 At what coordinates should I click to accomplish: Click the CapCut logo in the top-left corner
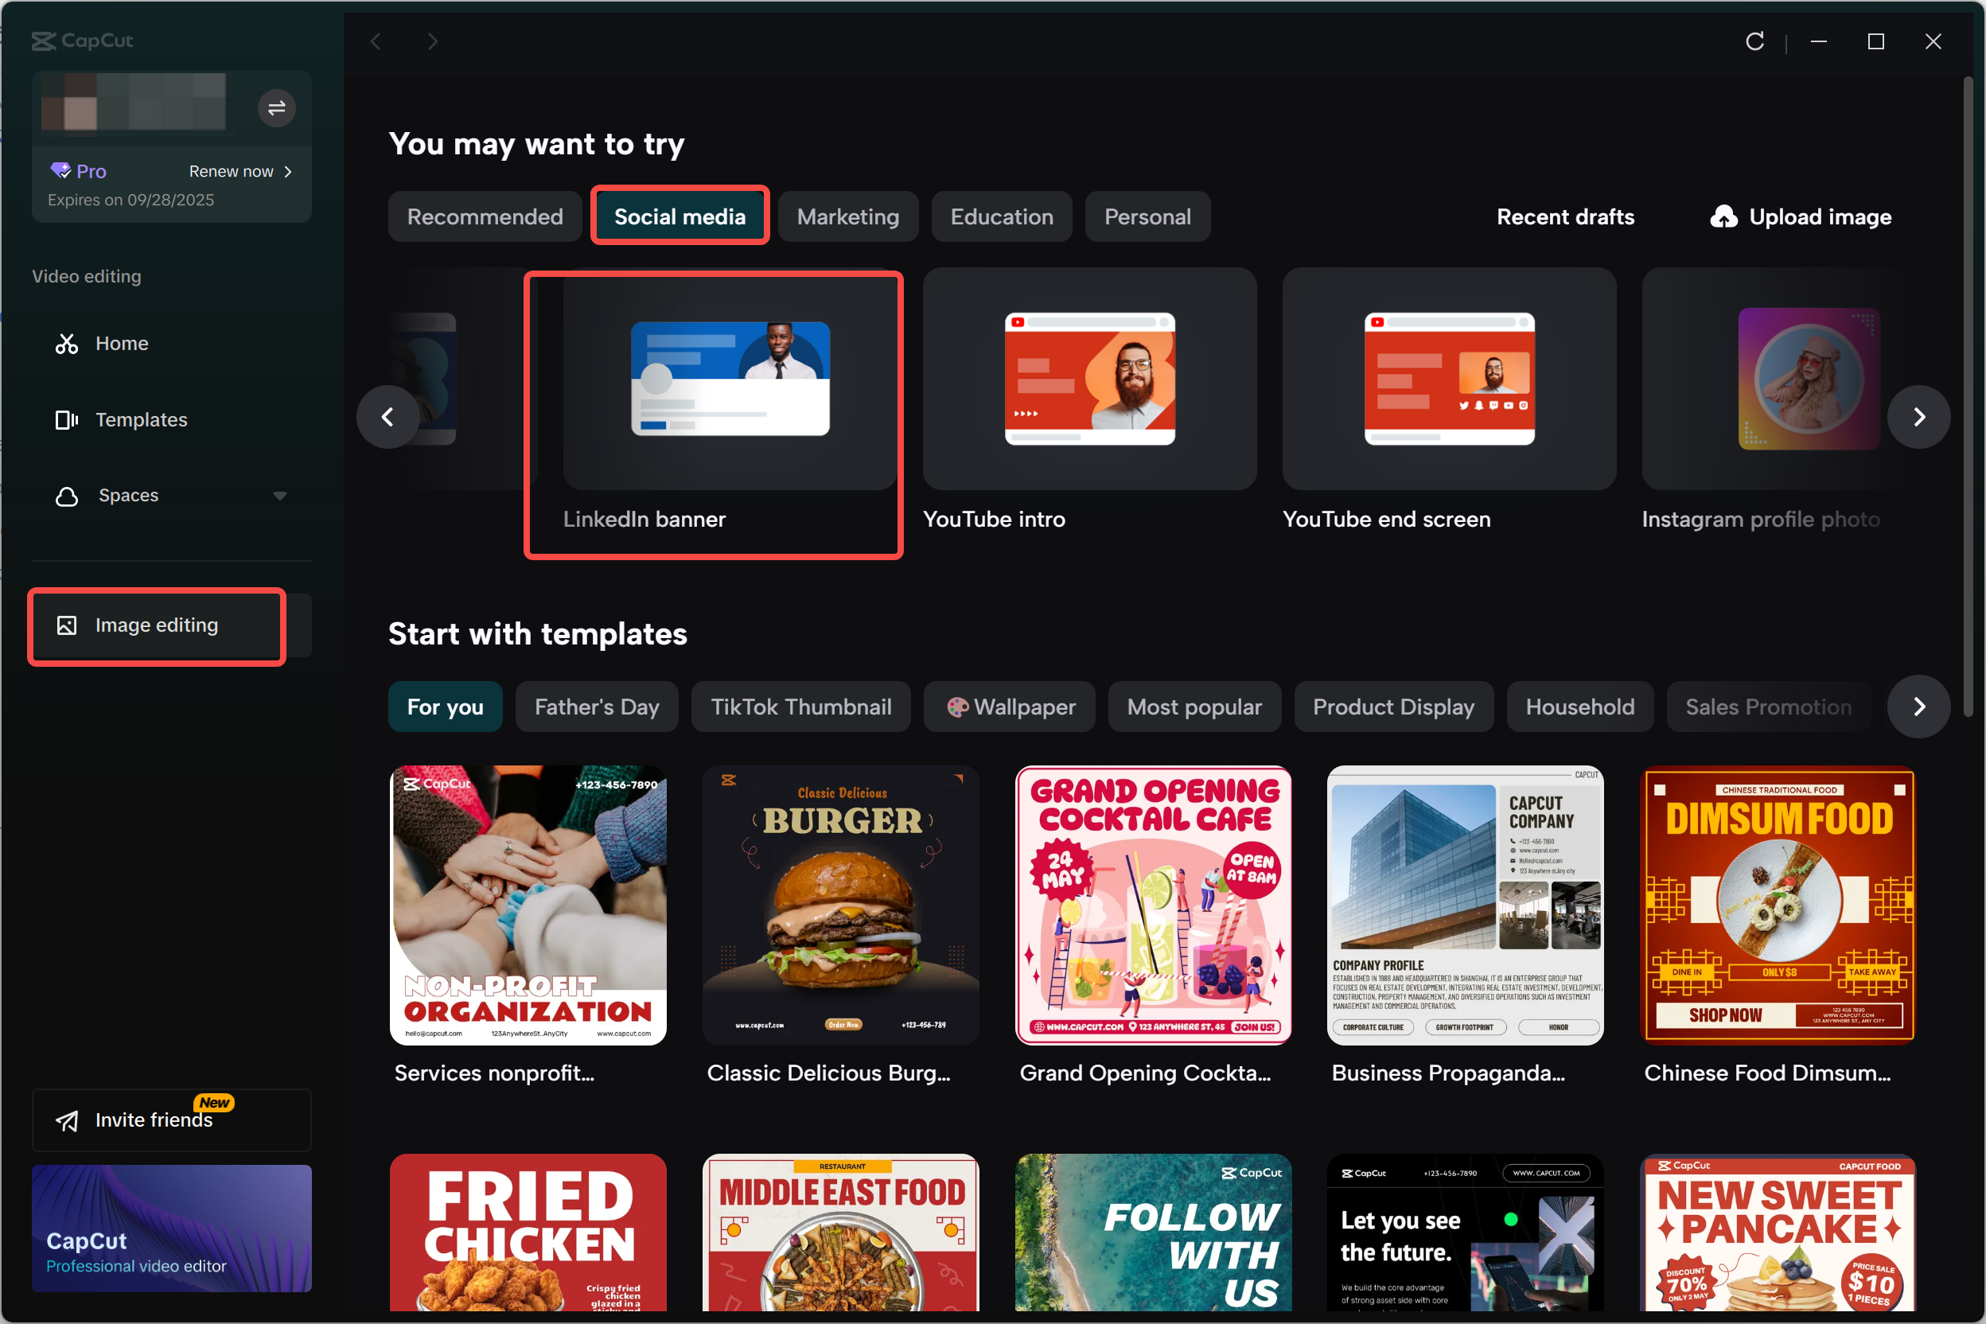82,41
